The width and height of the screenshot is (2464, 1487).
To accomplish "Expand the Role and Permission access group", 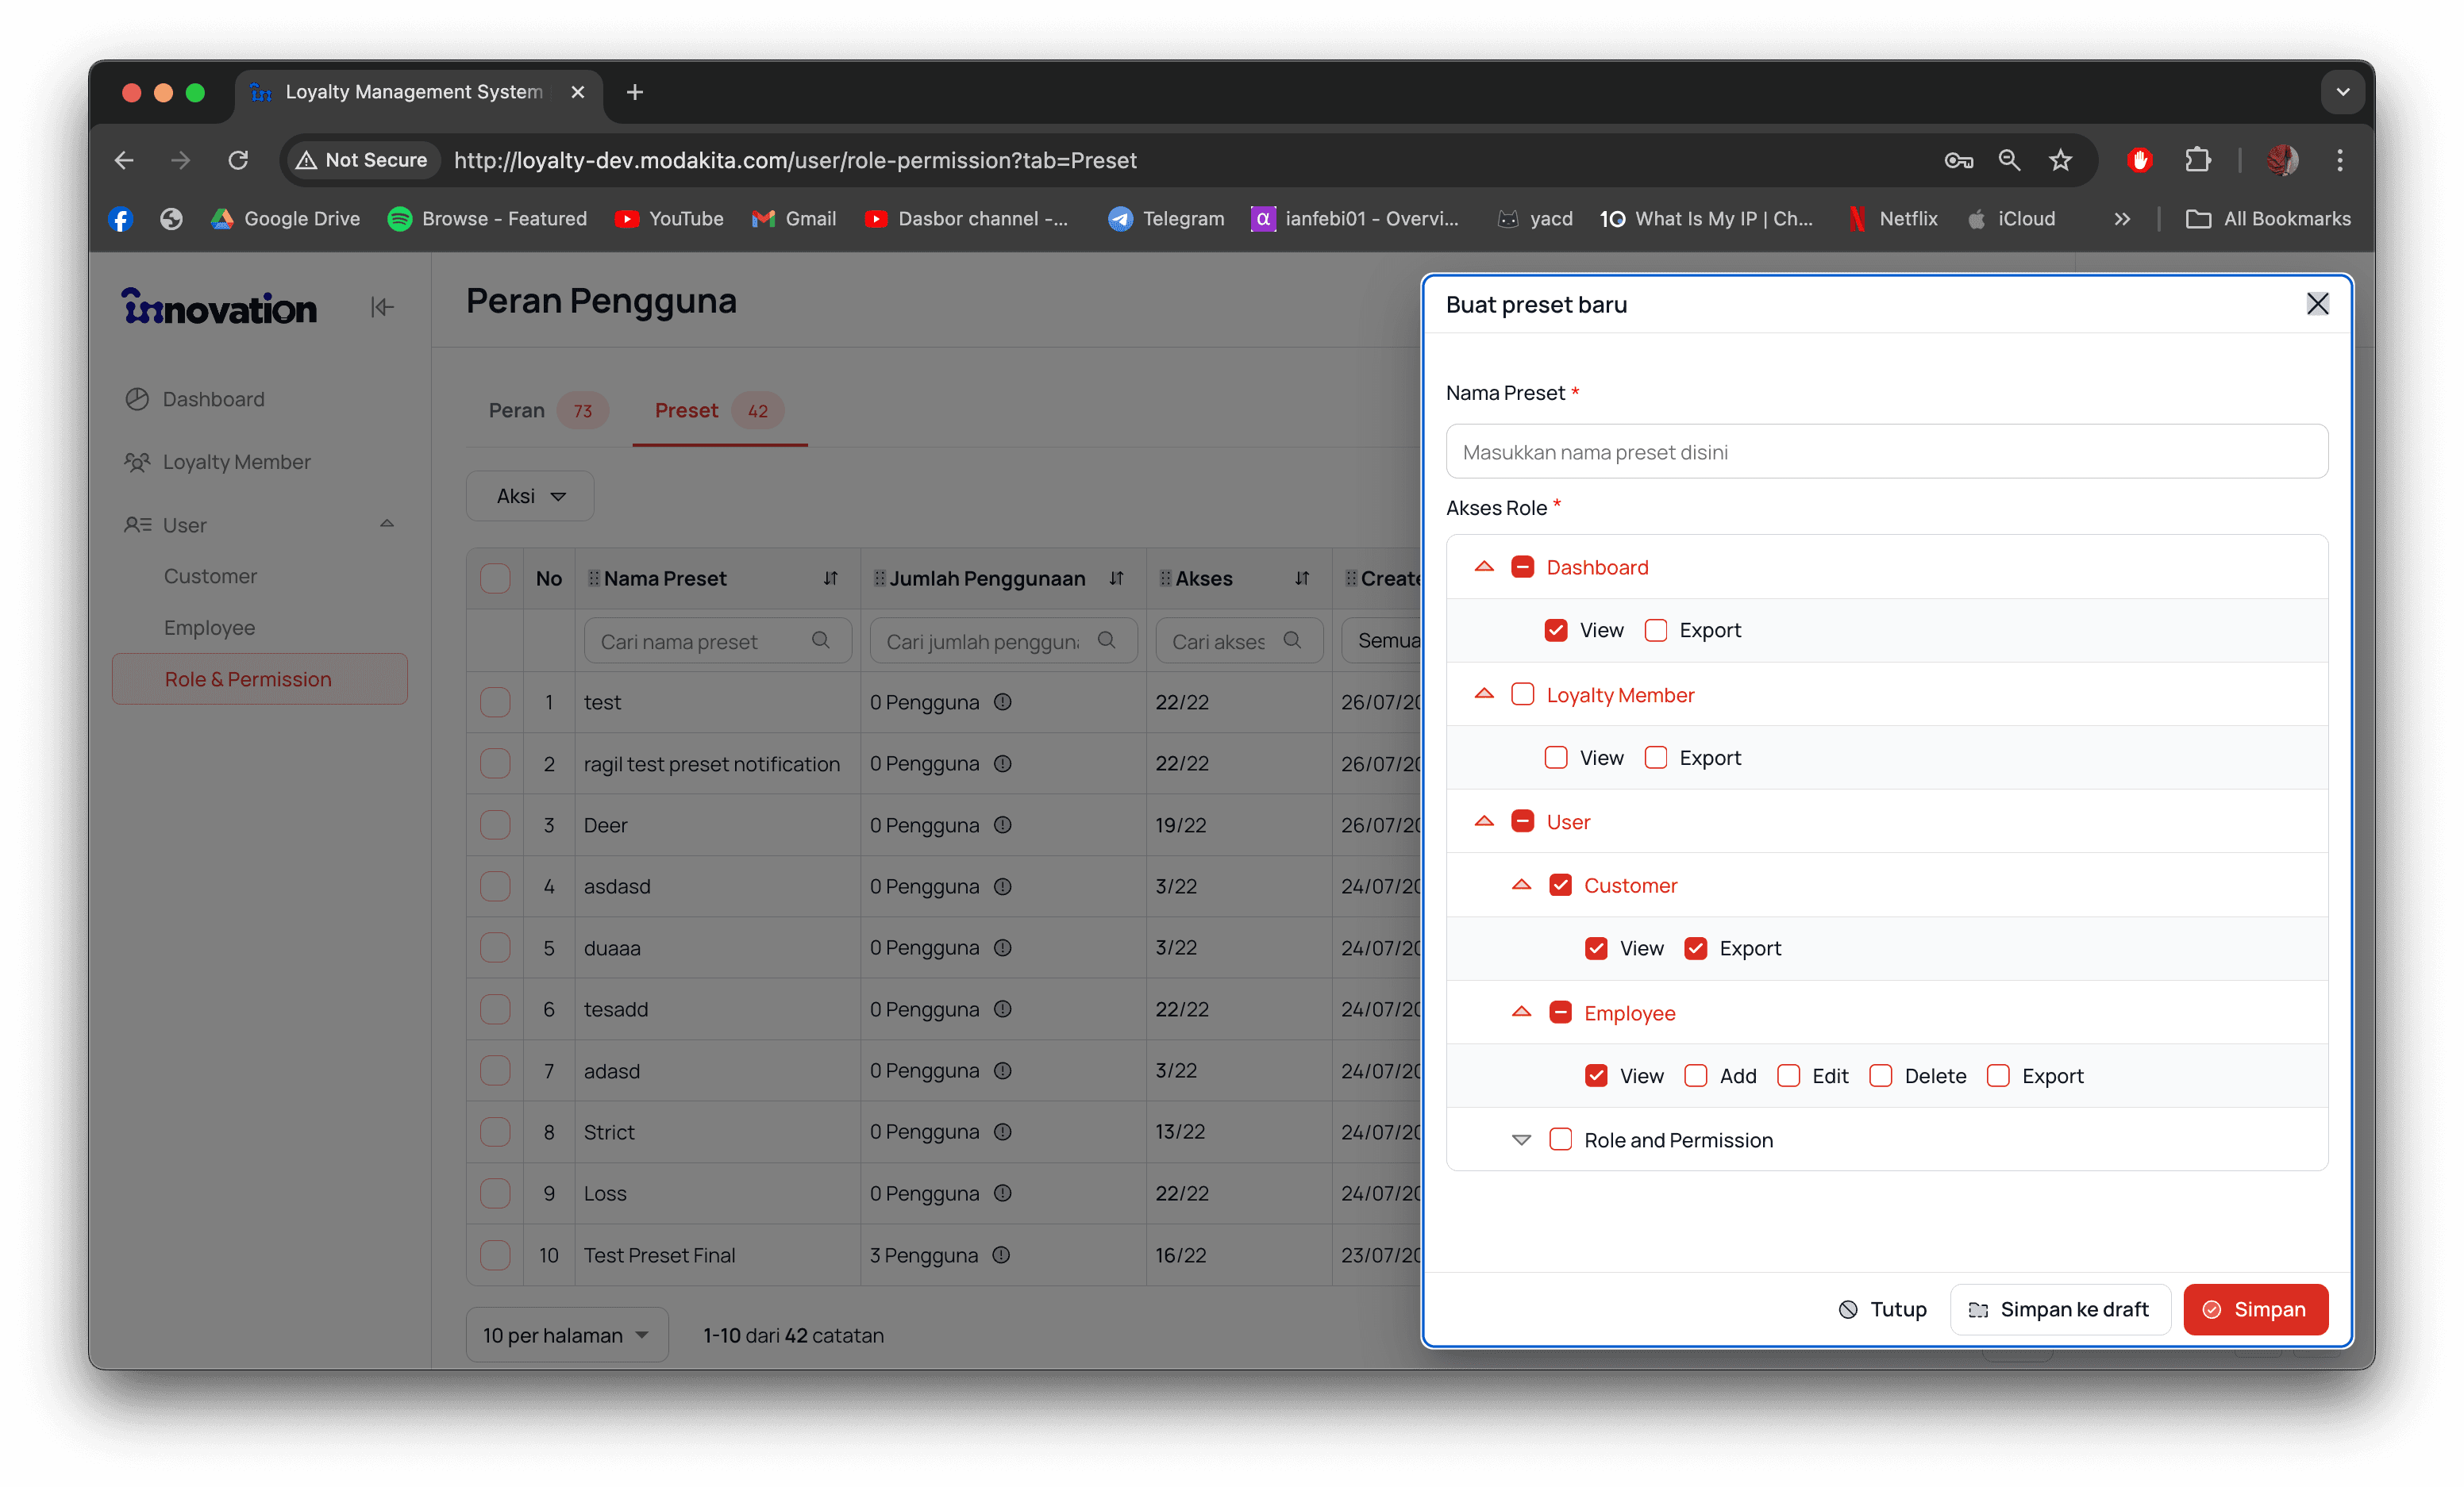I will coord(1522,1139).
